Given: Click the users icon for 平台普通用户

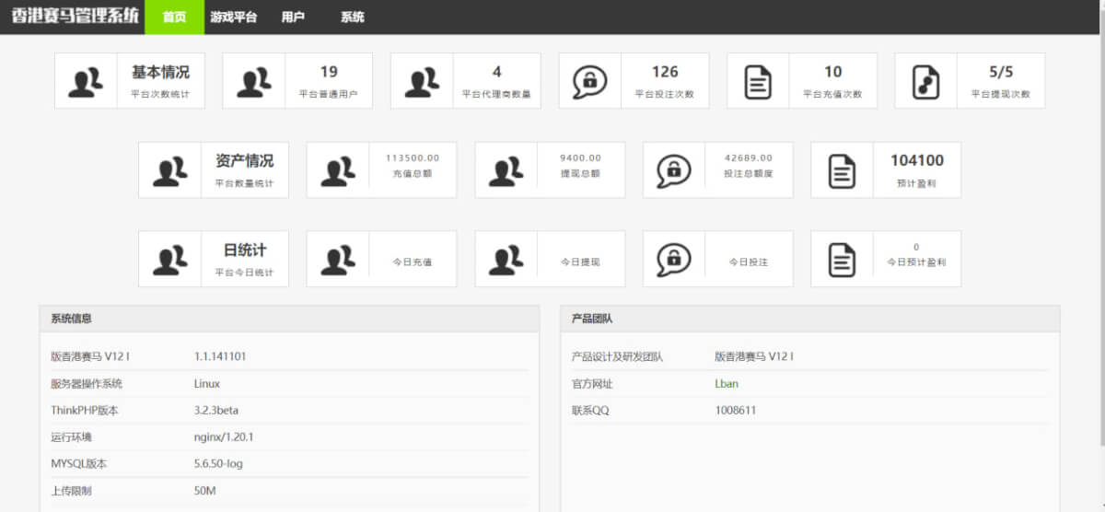Looking at the screenshot, I should pos(254,81).
